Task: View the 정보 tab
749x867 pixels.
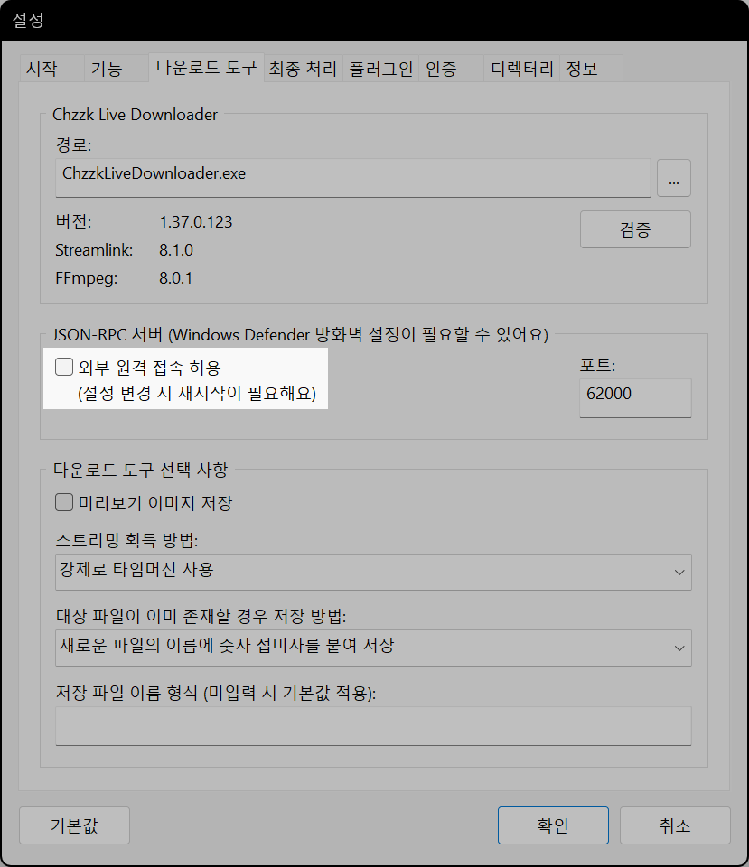Action: pyautogui.click(x=581, y=67)
